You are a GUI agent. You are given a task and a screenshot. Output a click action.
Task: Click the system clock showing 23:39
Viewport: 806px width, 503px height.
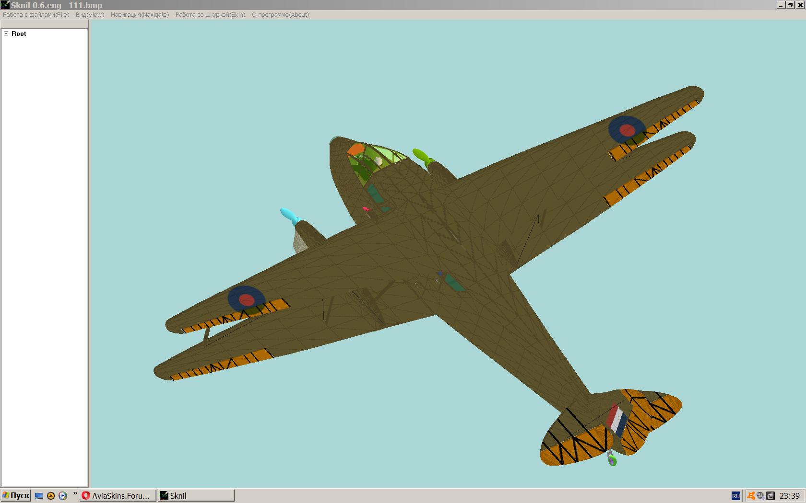790,496
